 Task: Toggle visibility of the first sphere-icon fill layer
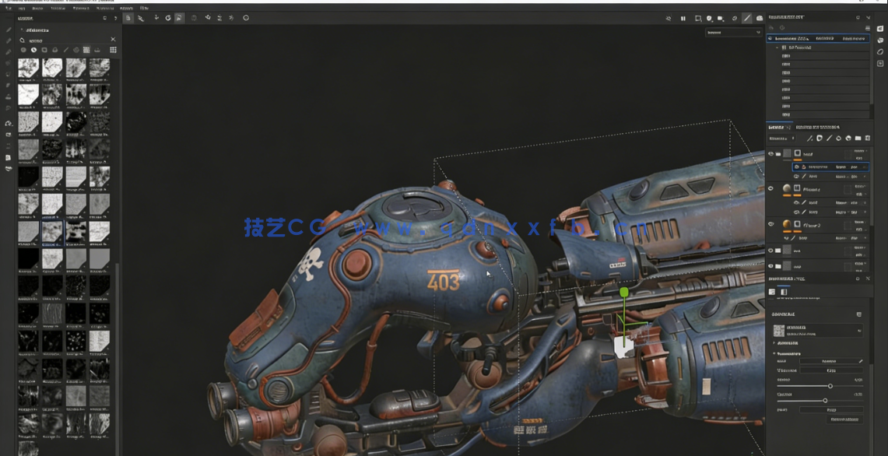click(770, 188)
